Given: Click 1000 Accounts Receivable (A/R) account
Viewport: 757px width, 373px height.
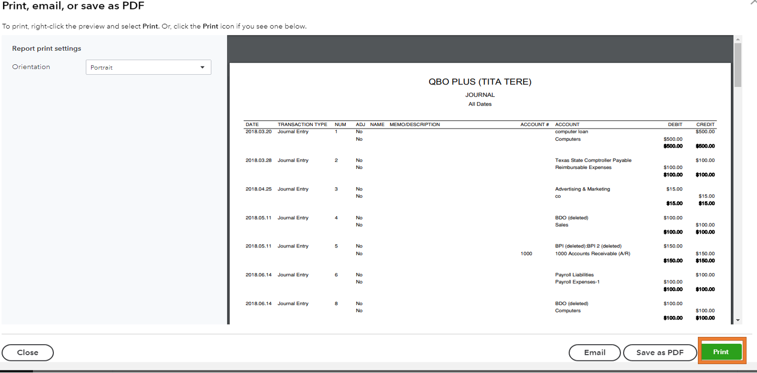Looking at the screenshot, I should pyautogui.click(x=593, y=254).
